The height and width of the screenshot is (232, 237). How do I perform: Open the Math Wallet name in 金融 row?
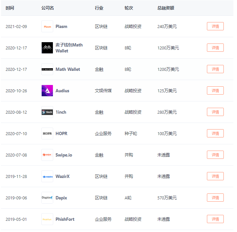click(x=68, y=69)
